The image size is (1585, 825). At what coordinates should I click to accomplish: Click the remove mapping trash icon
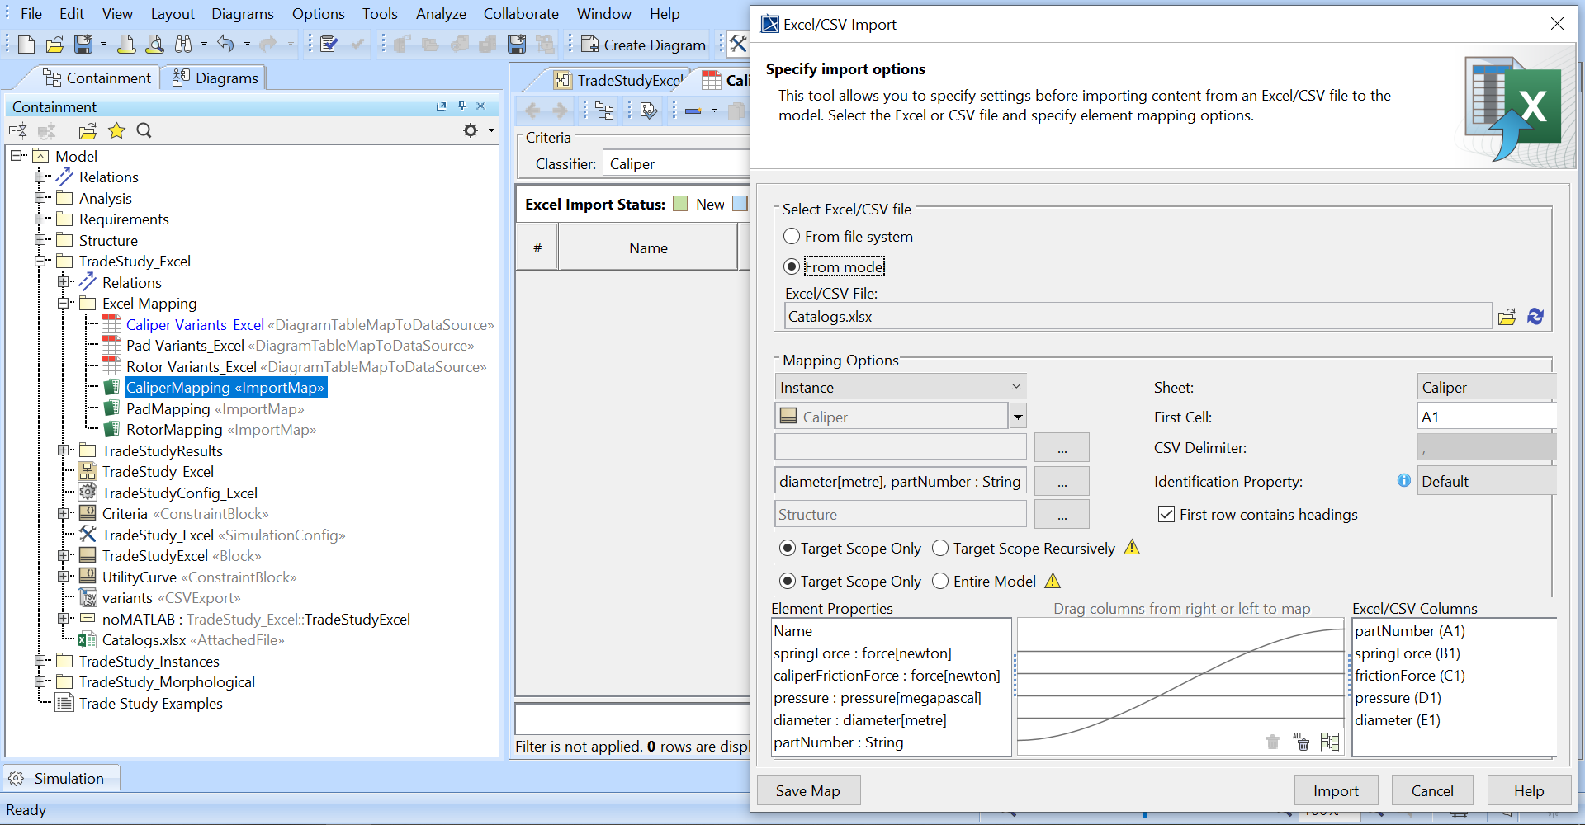point(1272,742)
